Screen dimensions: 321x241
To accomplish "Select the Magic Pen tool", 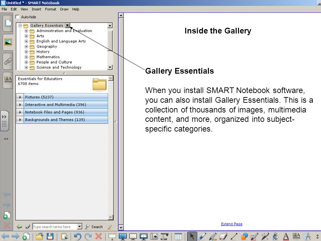I will pos(265,237).
